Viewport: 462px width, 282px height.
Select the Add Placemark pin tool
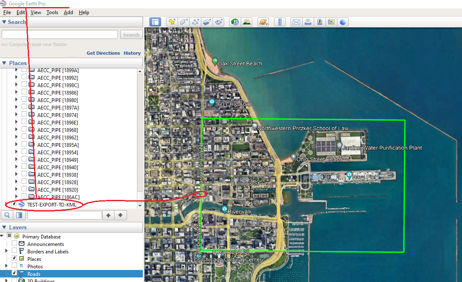coord(172,22)
